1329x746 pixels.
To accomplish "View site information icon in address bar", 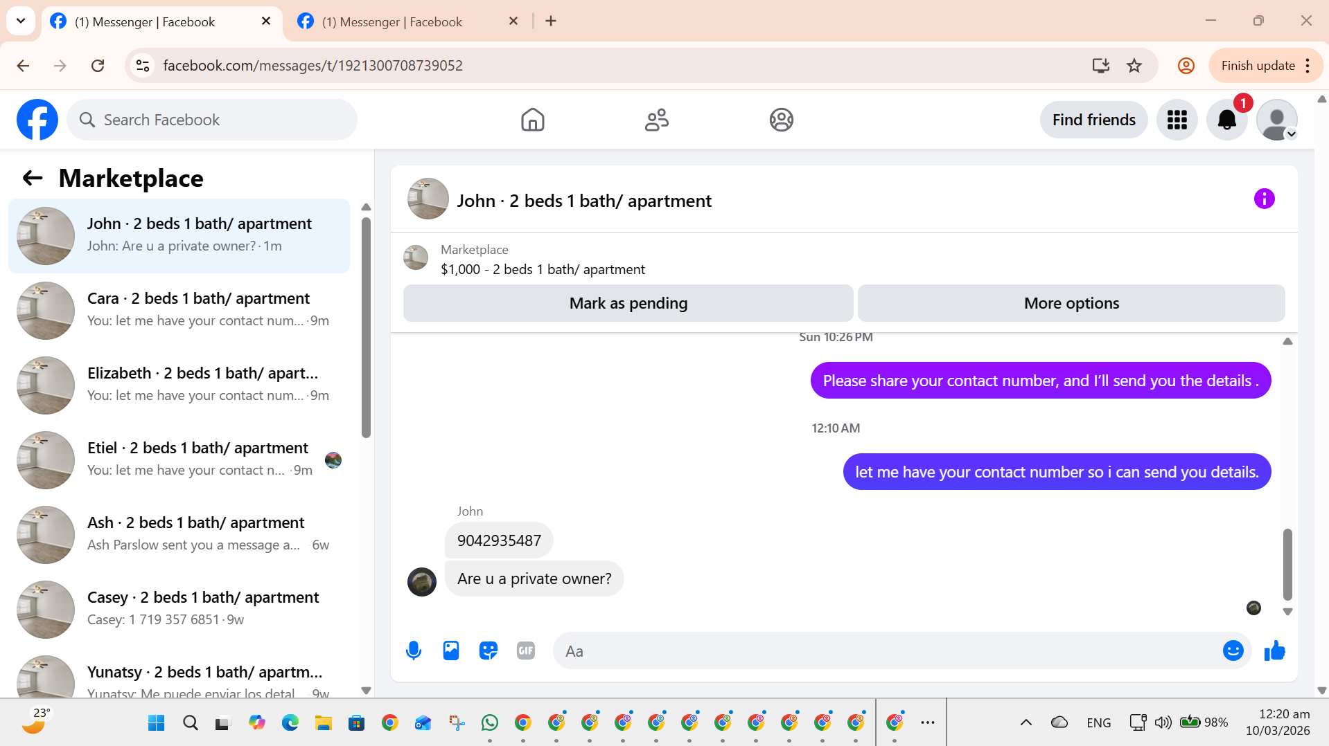I will [143, 66].
